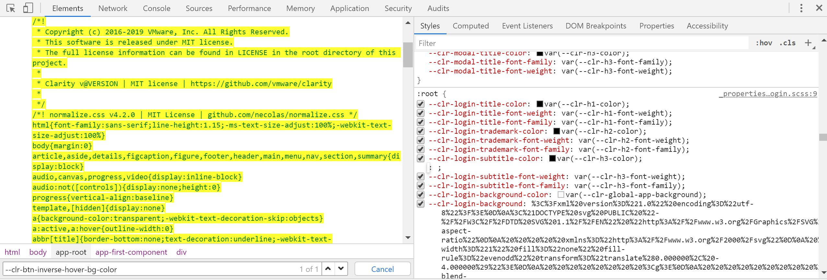
Task: Click the Styles pane scroll-up arrow
Action: coord(823,40)
